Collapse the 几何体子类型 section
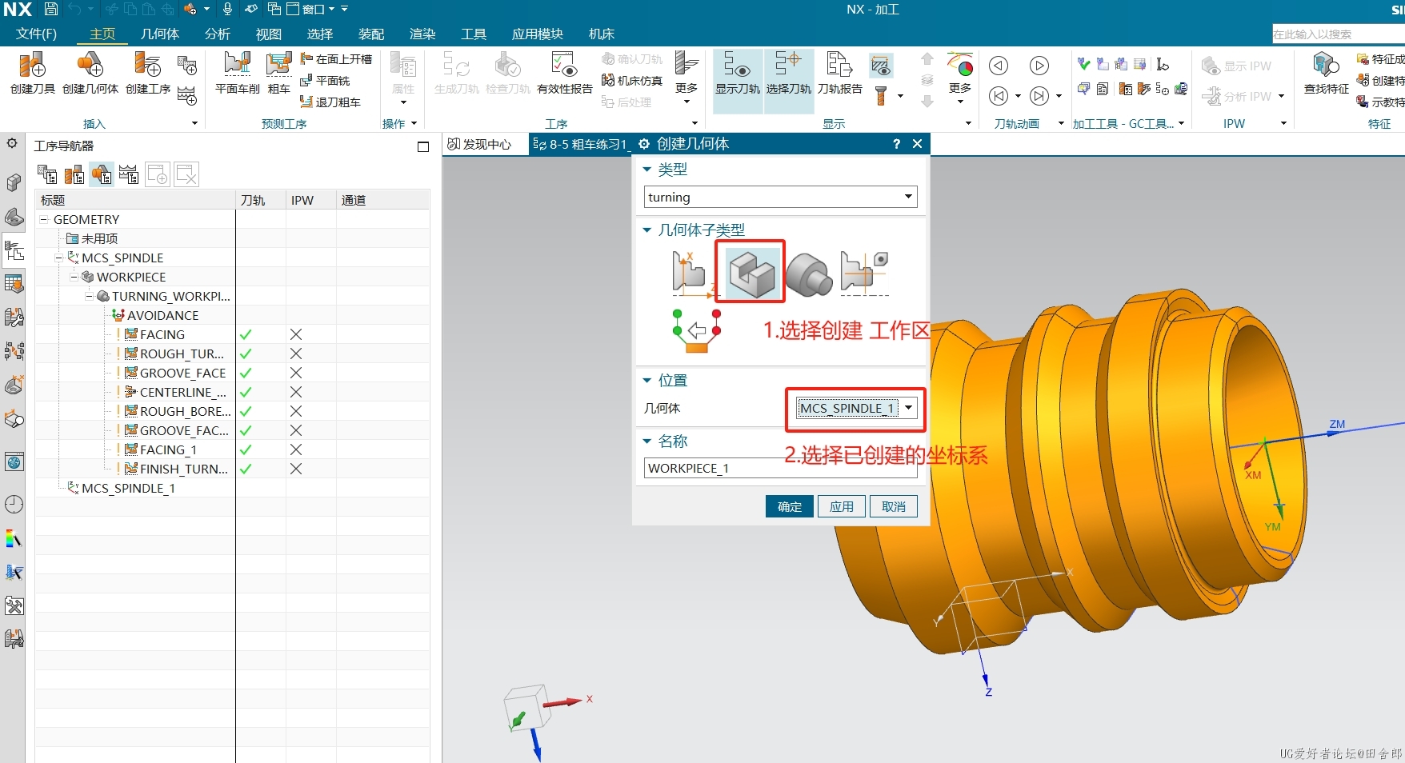The image size is (1405, 763). 646,230
